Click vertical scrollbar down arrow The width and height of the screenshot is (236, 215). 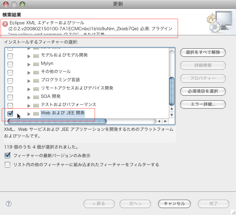171,115
